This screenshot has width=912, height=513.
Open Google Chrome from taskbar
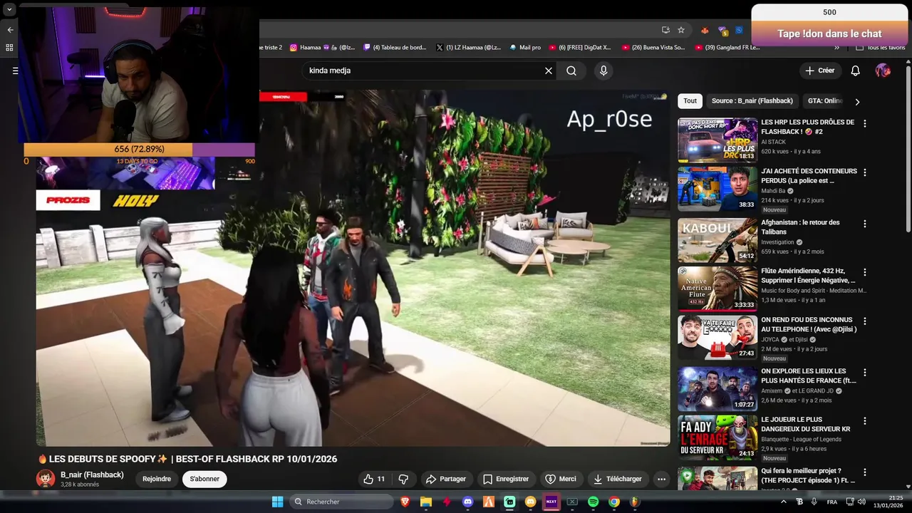click(614, 502)
